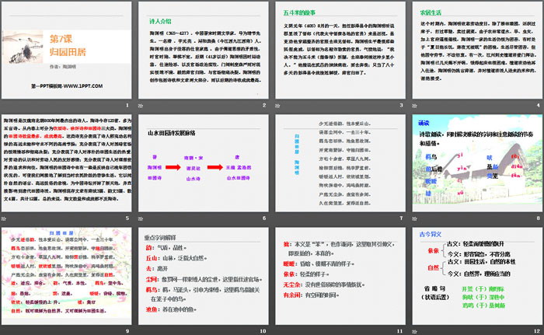Click slide number 12 label
This screenshot has height=335, width=544.
click(537, 331)
